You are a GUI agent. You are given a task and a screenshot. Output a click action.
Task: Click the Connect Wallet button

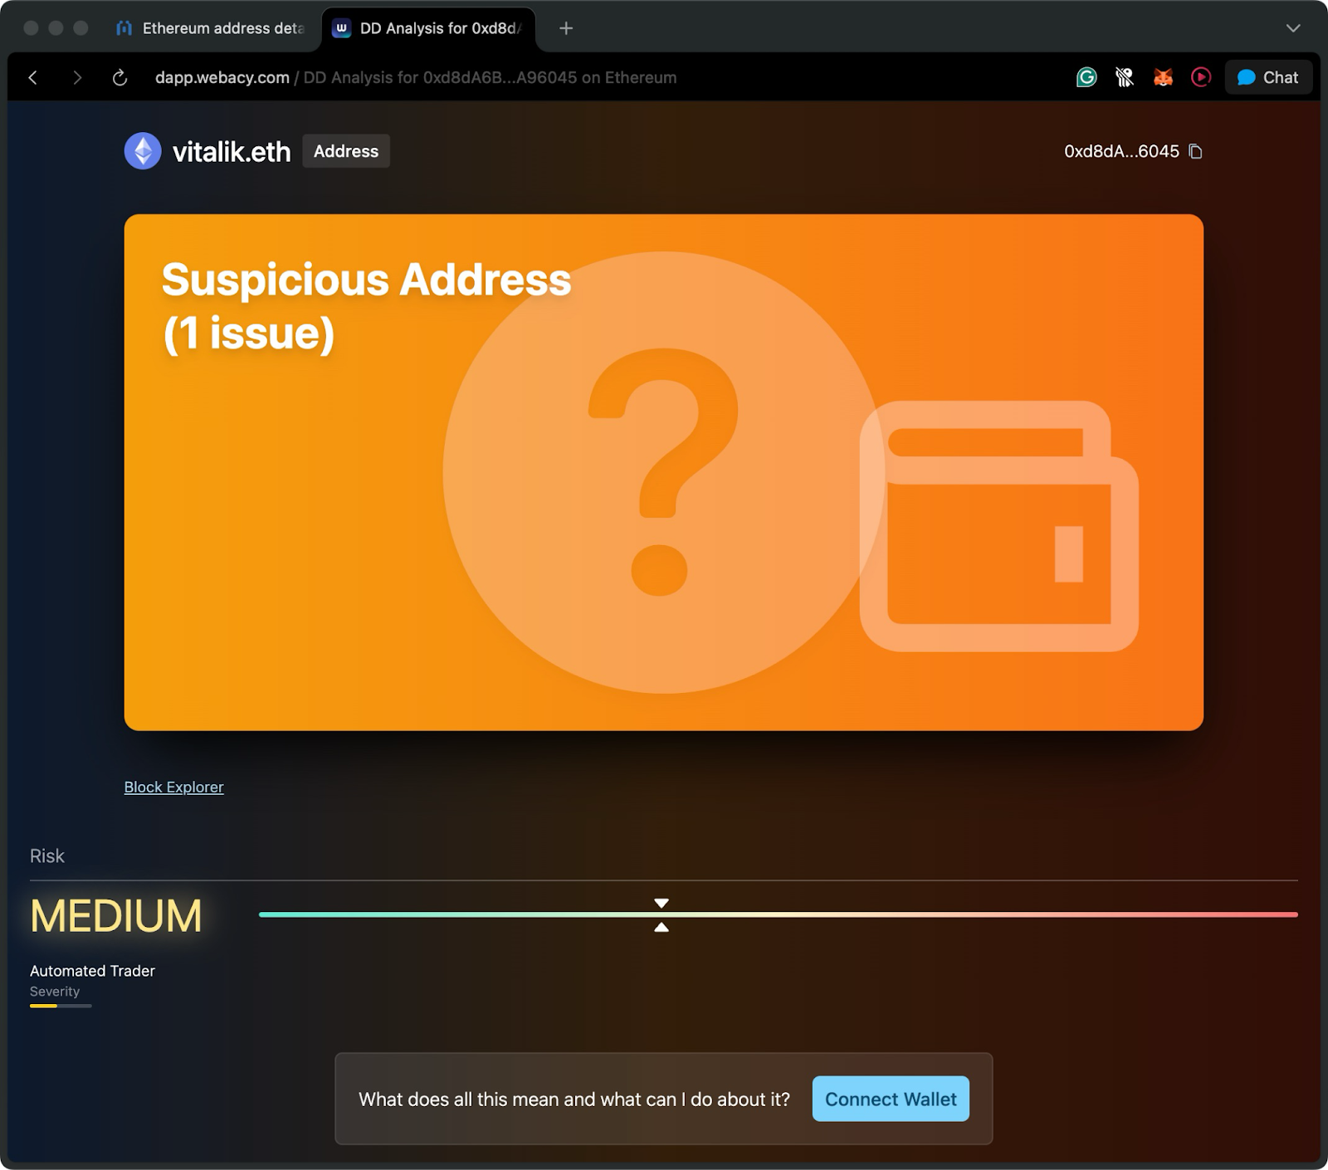(890, 1099)
